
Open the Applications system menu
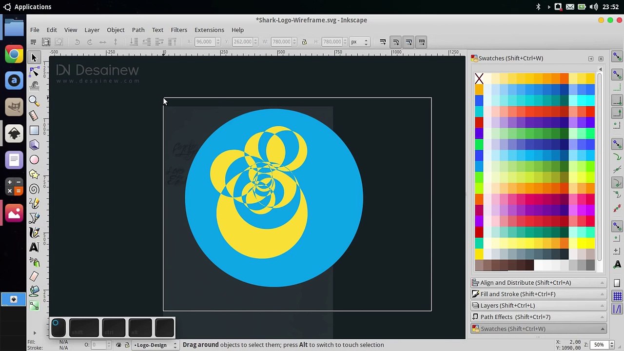(x=27, y=7)
